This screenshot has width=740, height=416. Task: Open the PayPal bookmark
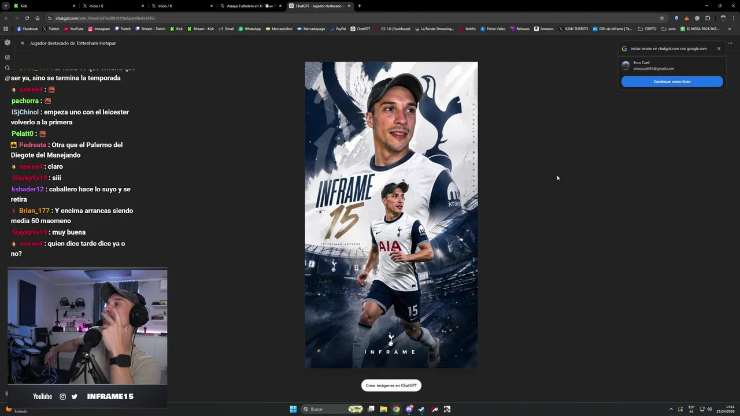pos(338,29)
